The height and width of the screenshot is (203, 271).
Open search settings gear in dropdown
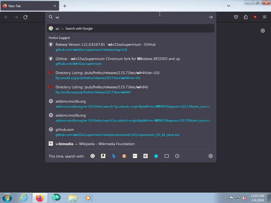(210, 156)
